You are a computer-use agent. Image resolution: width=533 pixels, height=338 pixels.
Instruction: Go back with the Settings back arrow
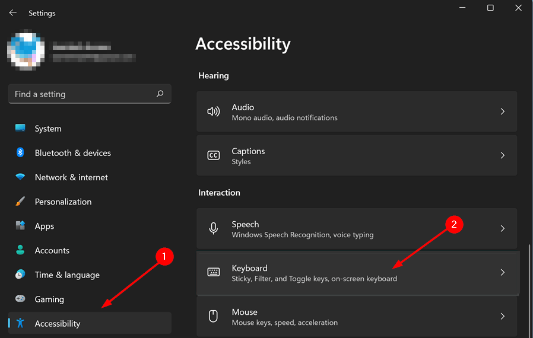click(x=13, y=13)
